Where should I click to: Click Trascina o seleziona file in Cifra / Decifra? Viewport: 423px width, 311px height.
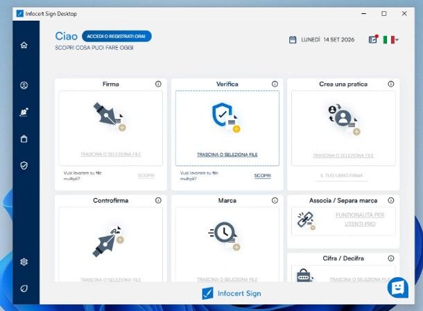tap(360, 280)
